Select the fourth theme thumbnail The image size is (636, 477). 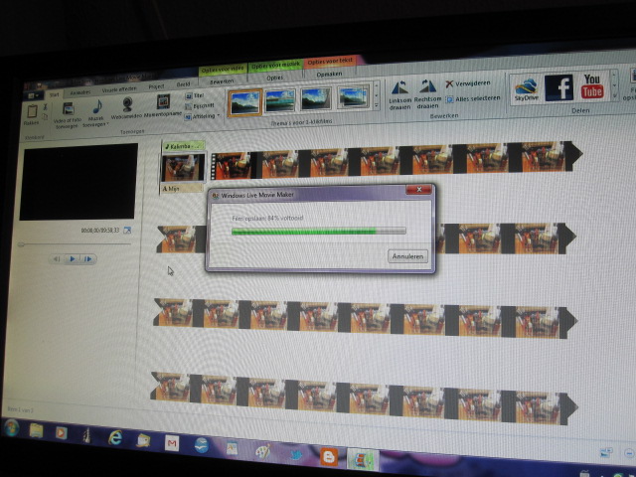354,97
